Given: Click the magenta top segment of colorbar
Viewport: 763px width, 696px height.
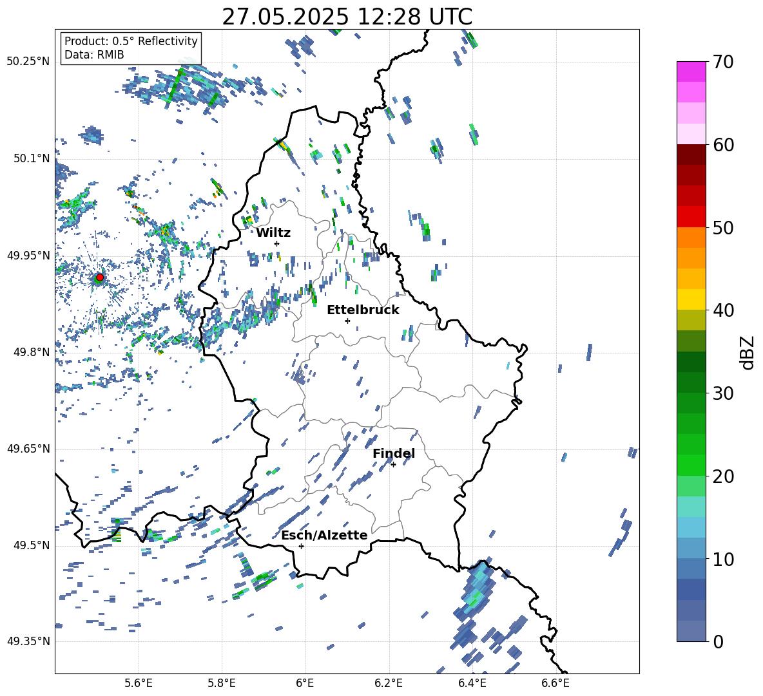Looking at the screenshot, I should (x=691, y=71).
